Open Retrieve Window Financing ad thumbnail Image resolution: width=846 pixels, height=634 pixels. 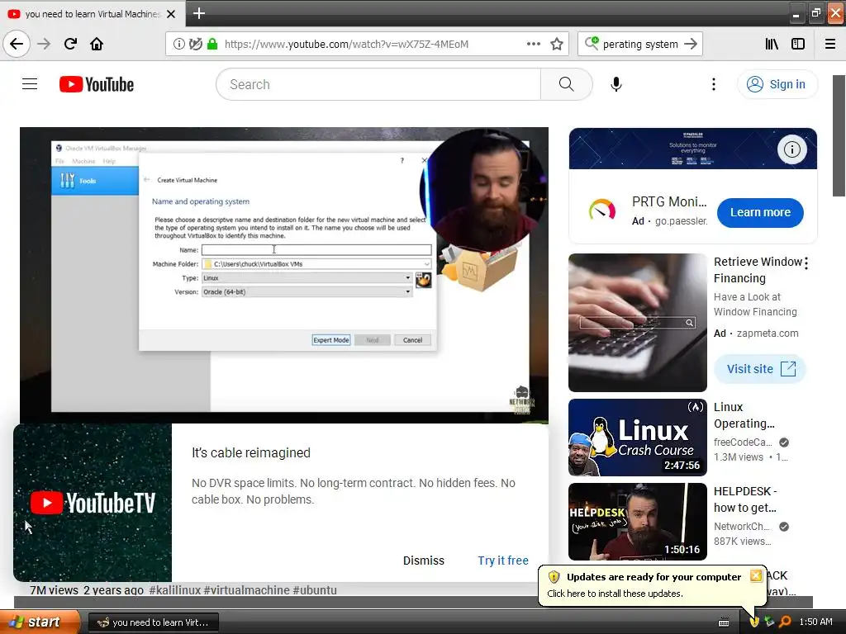pyautogui.click(x=638, y=323)
